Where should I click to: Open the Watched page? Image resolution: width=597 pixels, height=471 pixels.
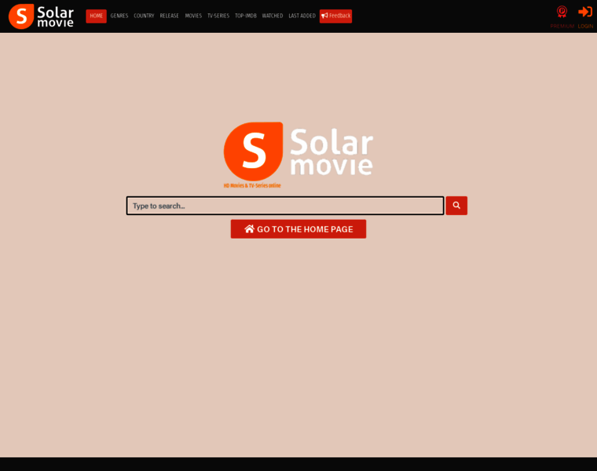273,16
